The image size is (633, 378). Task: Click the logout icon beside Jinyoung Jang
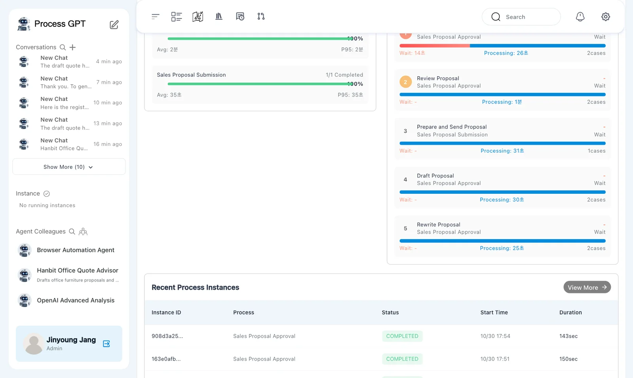[x=106, y=344]
